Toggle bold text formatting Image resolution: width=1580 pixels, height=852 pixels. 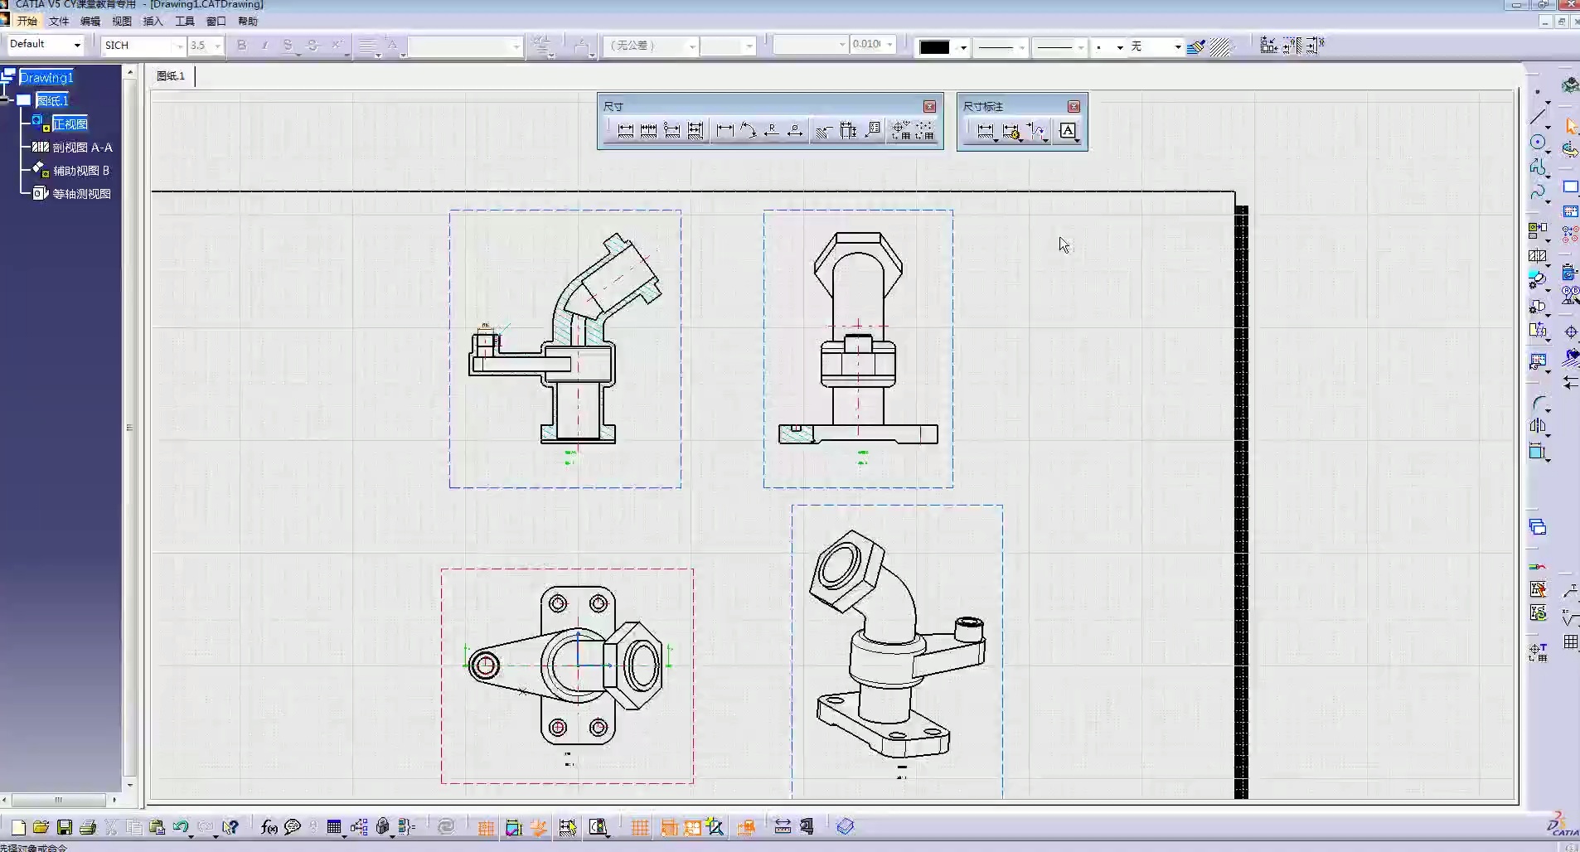[x=241, y=46]
